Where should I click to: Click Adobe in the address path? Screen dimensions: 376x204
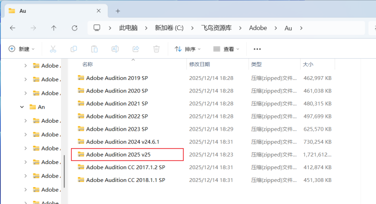coord(258,28)
